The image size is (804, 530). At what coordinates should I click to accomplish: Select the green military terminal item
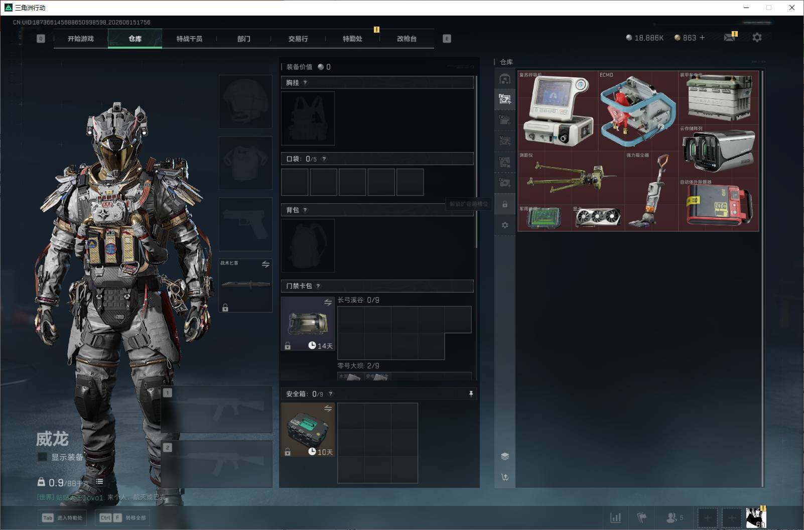545,218
